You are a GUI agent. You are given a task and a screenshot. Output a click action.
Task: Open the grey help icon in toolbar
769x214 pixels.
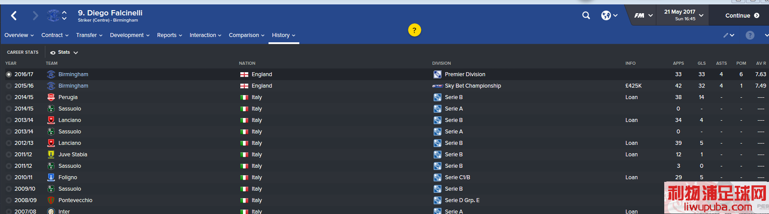click(750, 35)
